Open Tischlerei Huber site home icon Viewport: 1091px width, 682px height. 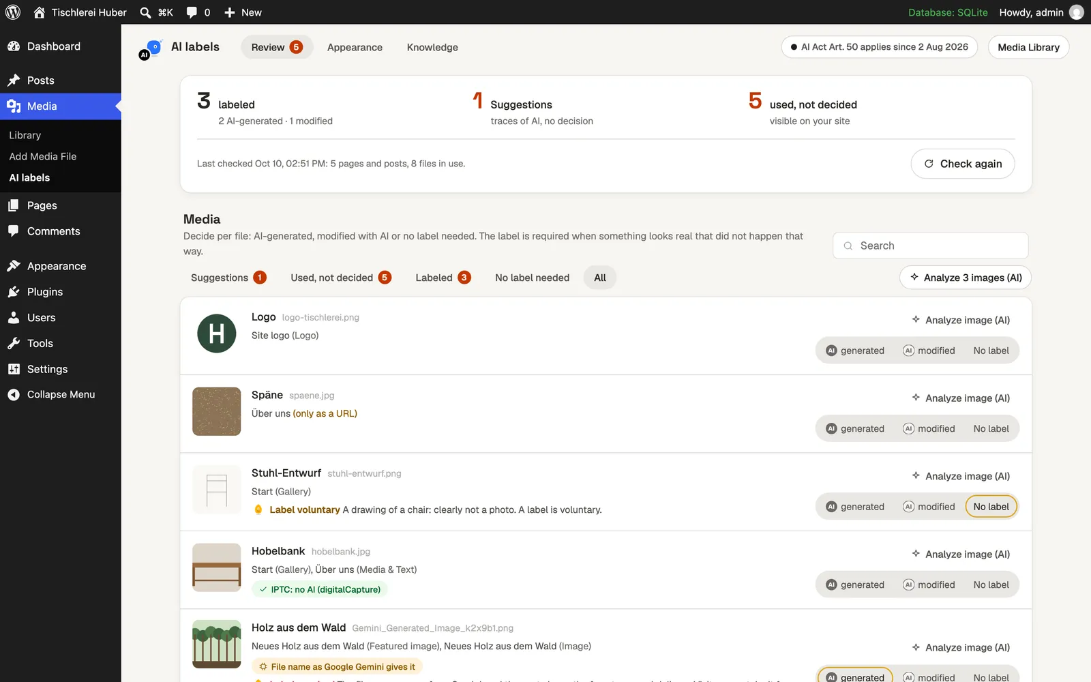pyautogui.click(x=40, y=12)
